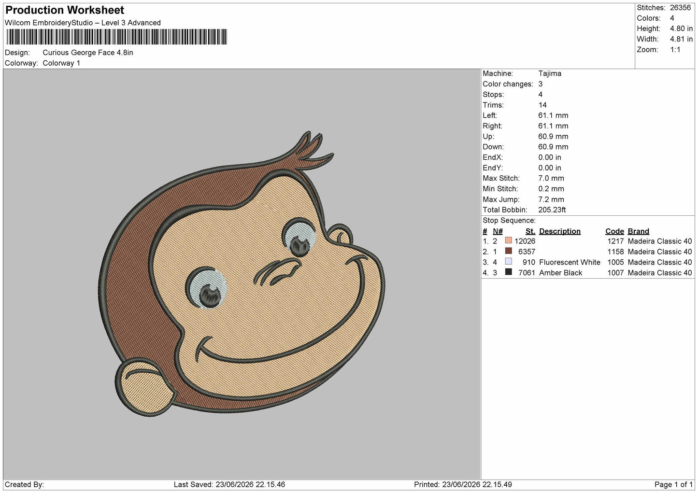Click the stitch count value 26356

(x=680, y=8)
